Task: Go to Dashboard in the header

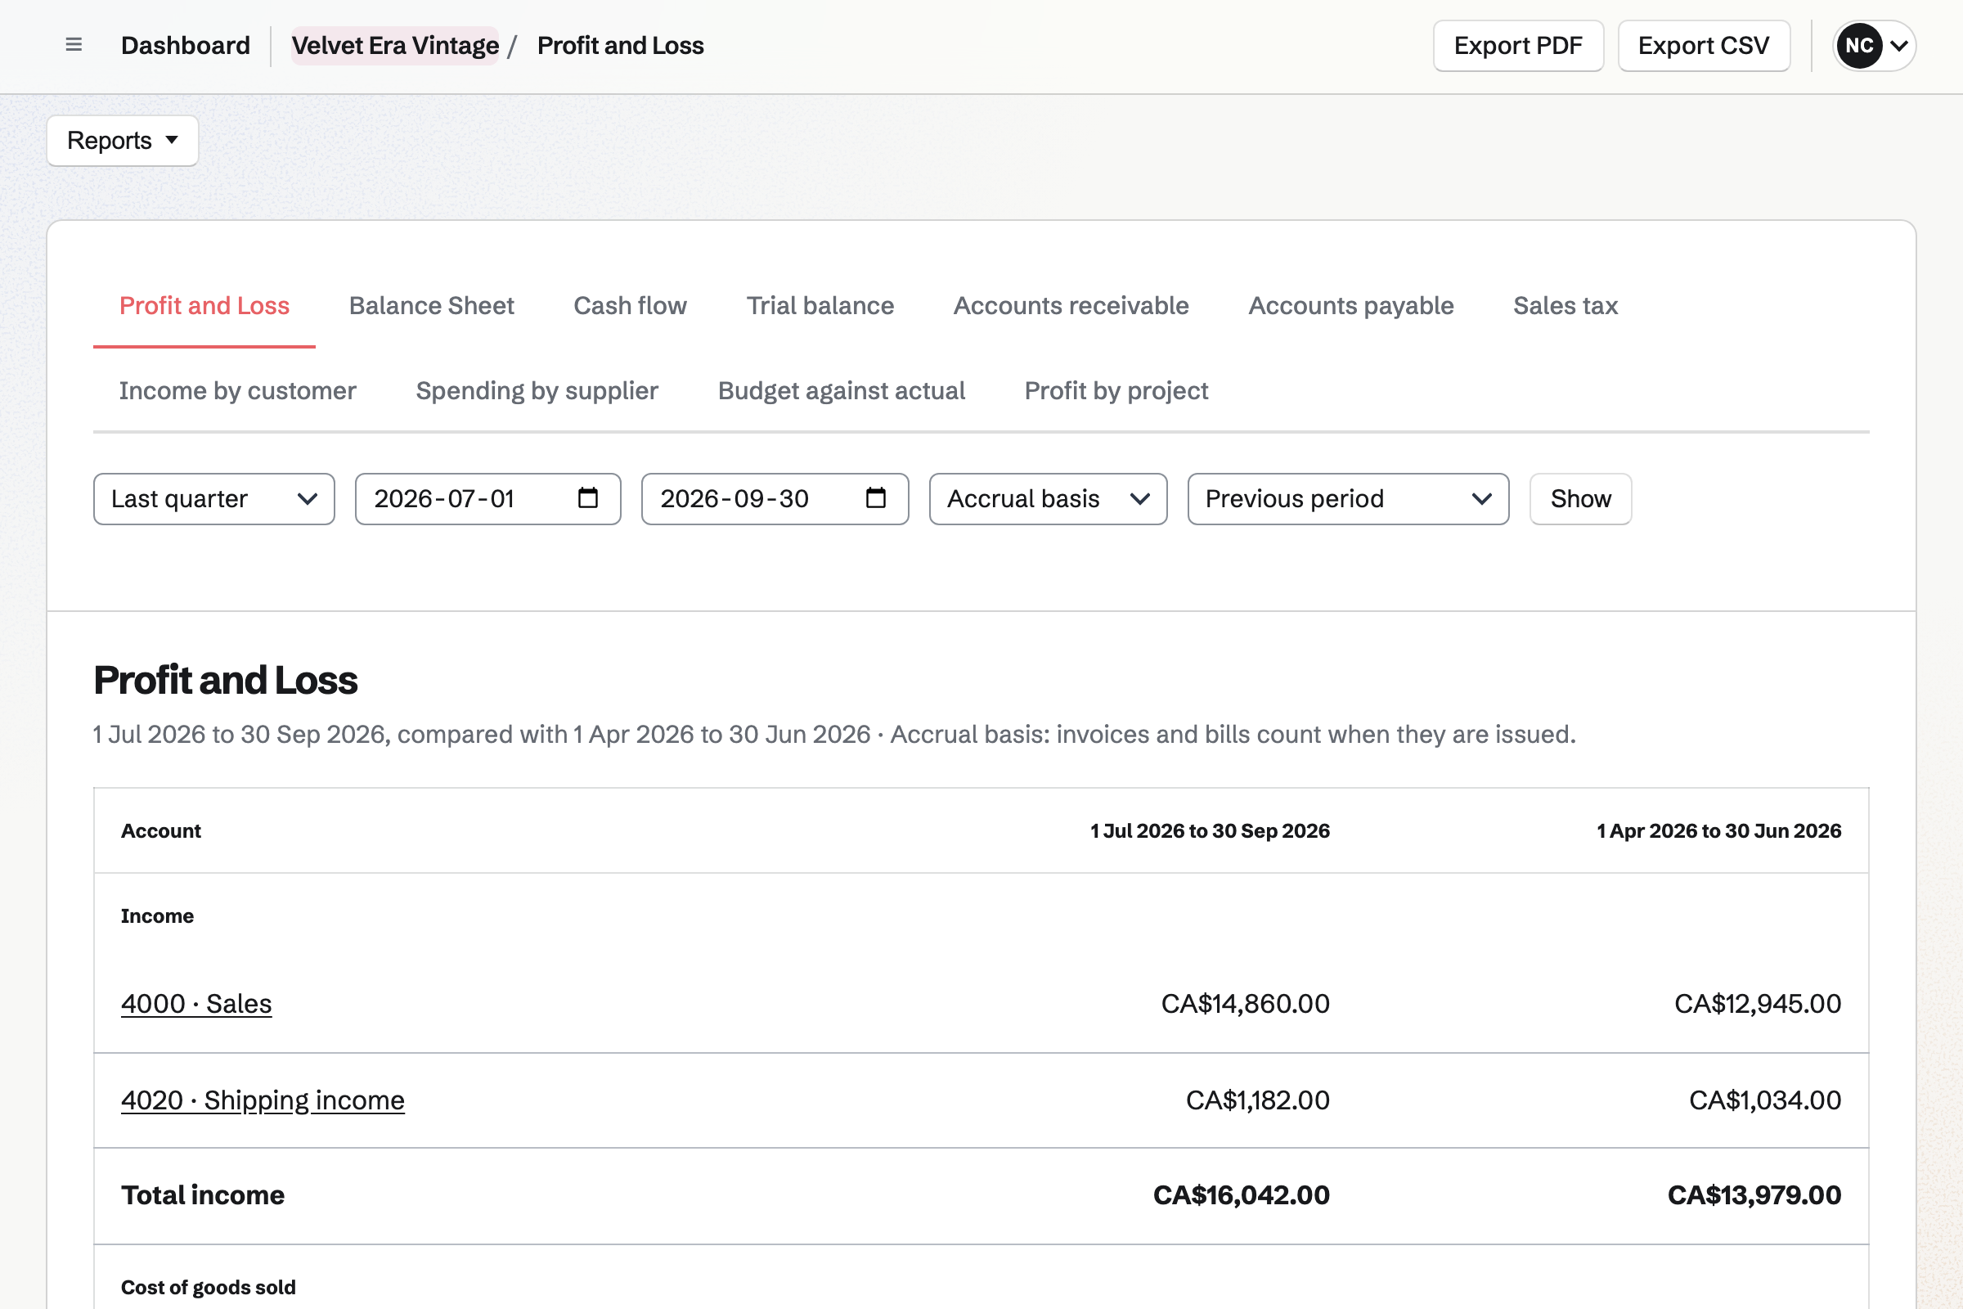Action: (x=186, y=46)
